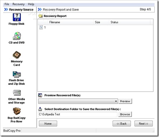The height and width of the screenshot is (137, 159).
Task: Click the Floppy Disk label
Action: click(x=17, y=24)
